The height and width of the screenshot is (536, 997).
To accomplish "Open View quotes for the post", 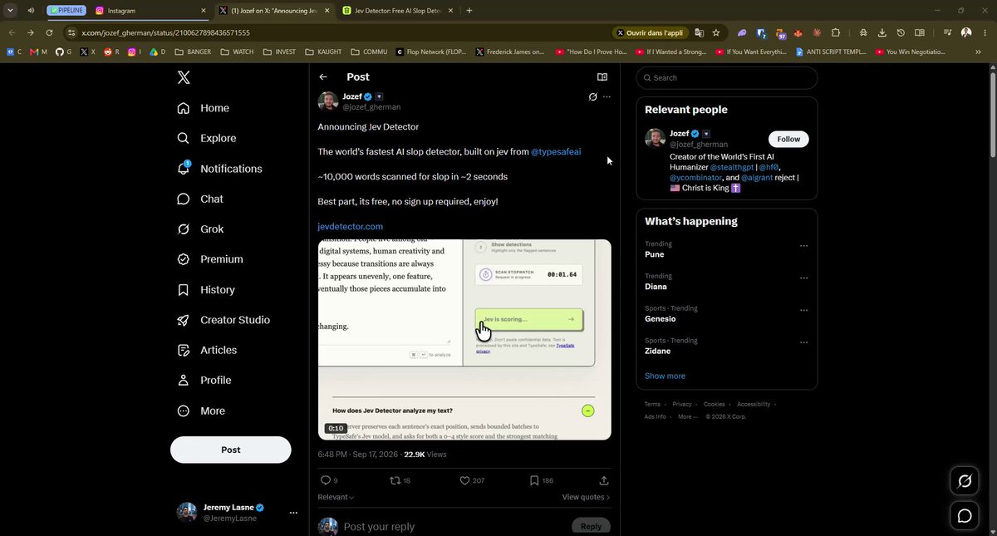I will [x=586, y=497].
